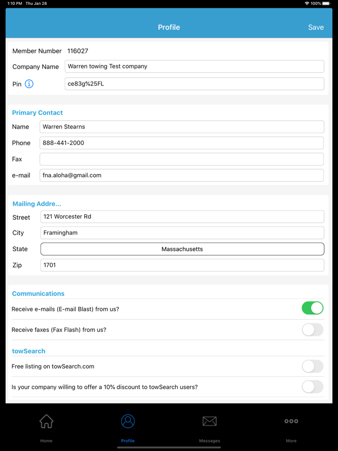Change the Street address field
This screenshot has width=338, height=451.
(x=182, y=217)
